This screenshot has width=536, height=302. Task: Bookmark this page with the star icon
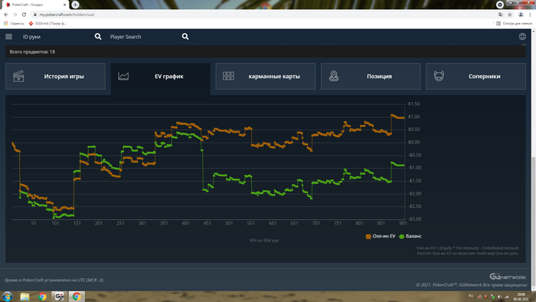click(510, 15)
